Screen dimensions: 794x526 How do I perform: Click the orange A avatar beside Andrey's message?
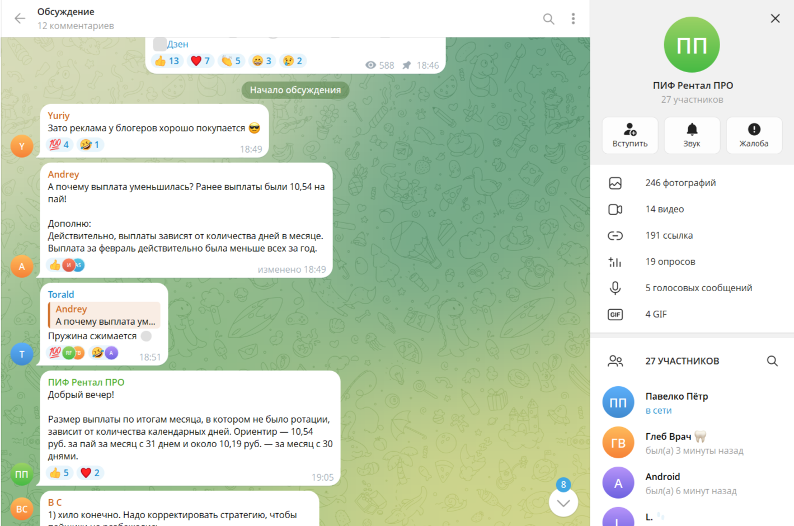[22, 267]
